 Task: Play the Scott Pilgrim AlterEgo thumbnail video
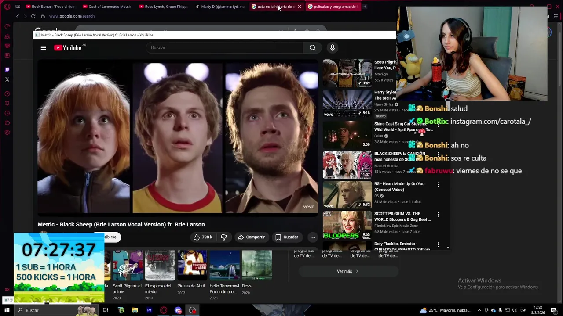click(x=347, y=73)
